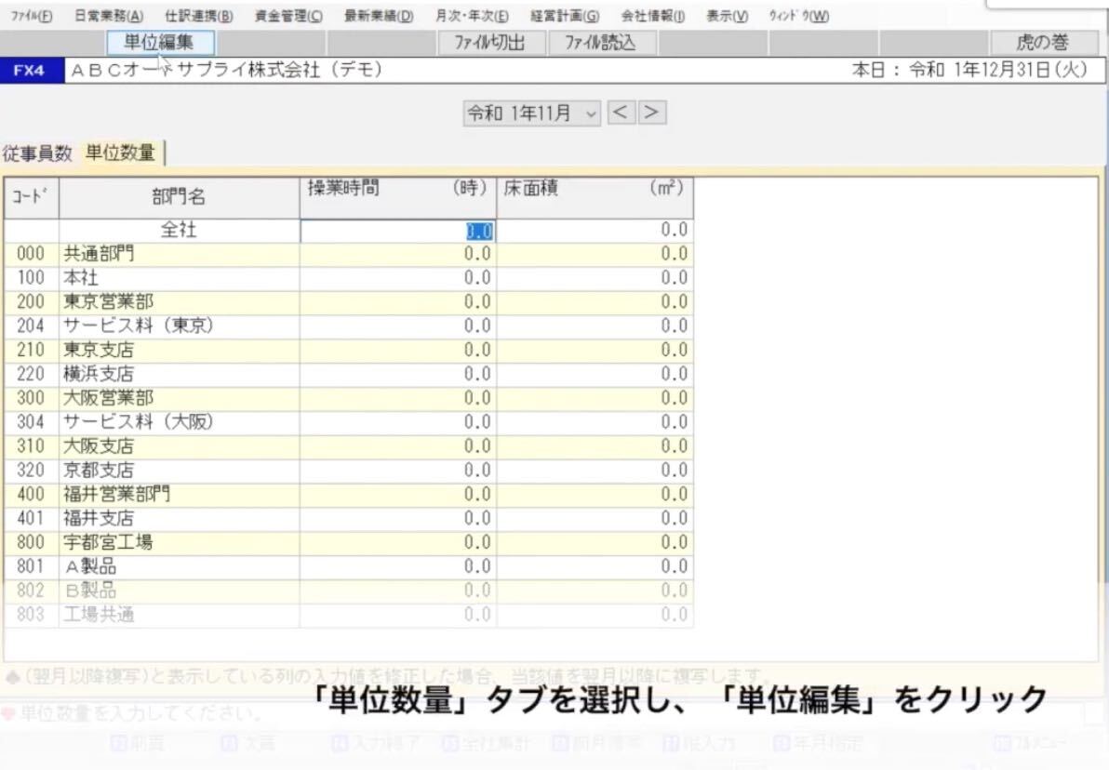The width and height of the screenshot is (1109, 770).
Task: Click 操業時間 cell for 東京営業部
Action: pyautogui.click(x=398, y=302)
